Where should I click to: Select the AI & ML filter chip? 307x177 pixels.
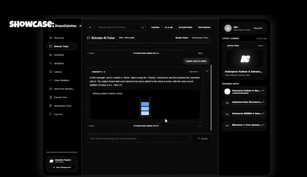point(169,27)
